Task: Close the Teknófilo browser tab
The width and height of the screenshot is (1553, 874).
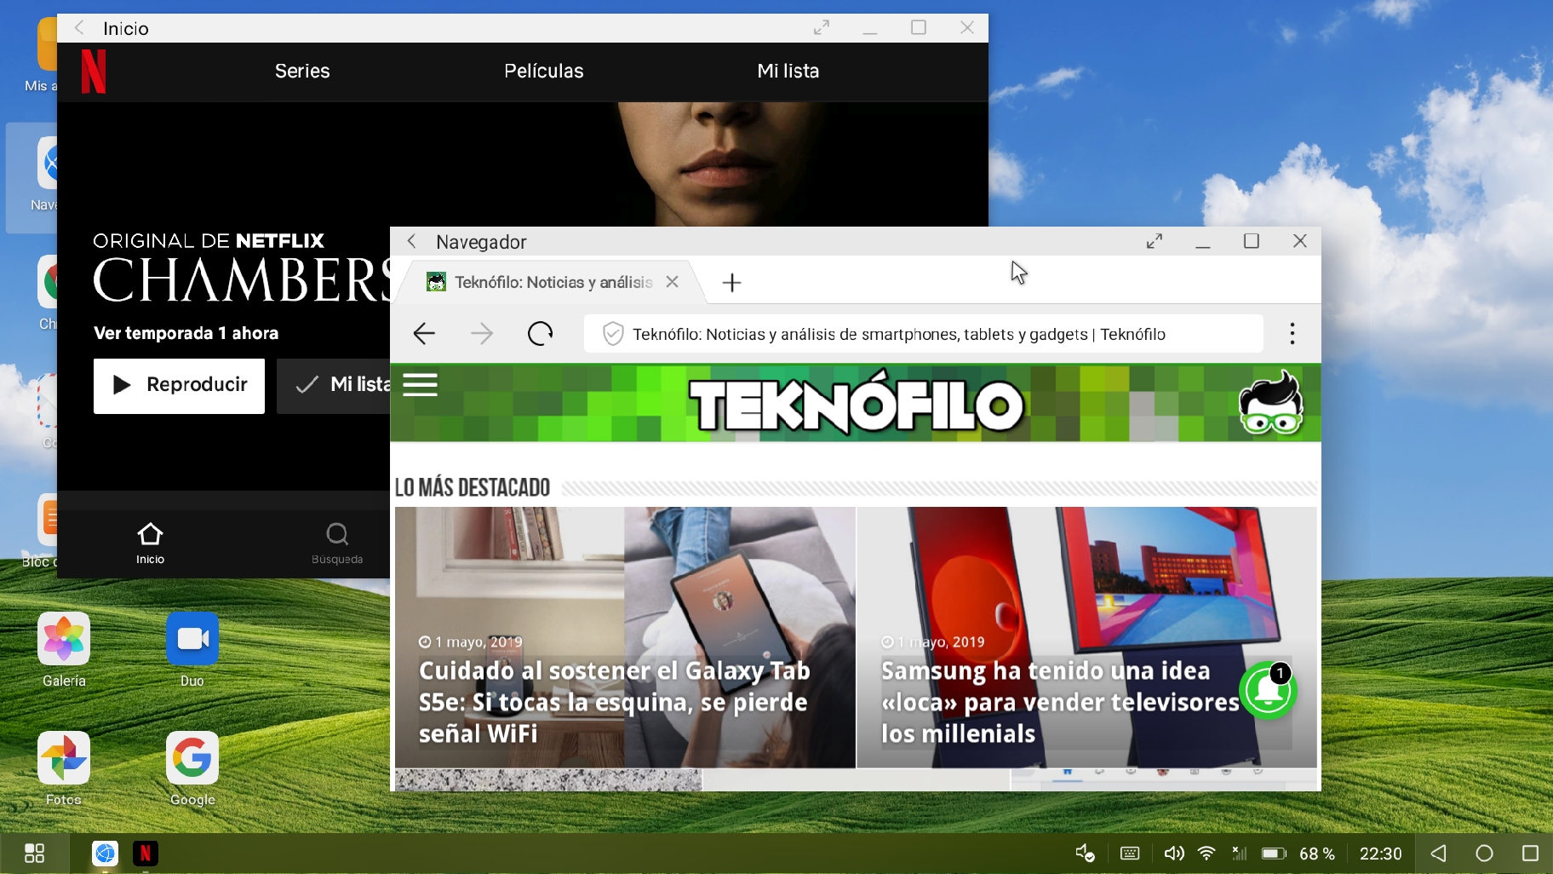Action: coord(673,282)
